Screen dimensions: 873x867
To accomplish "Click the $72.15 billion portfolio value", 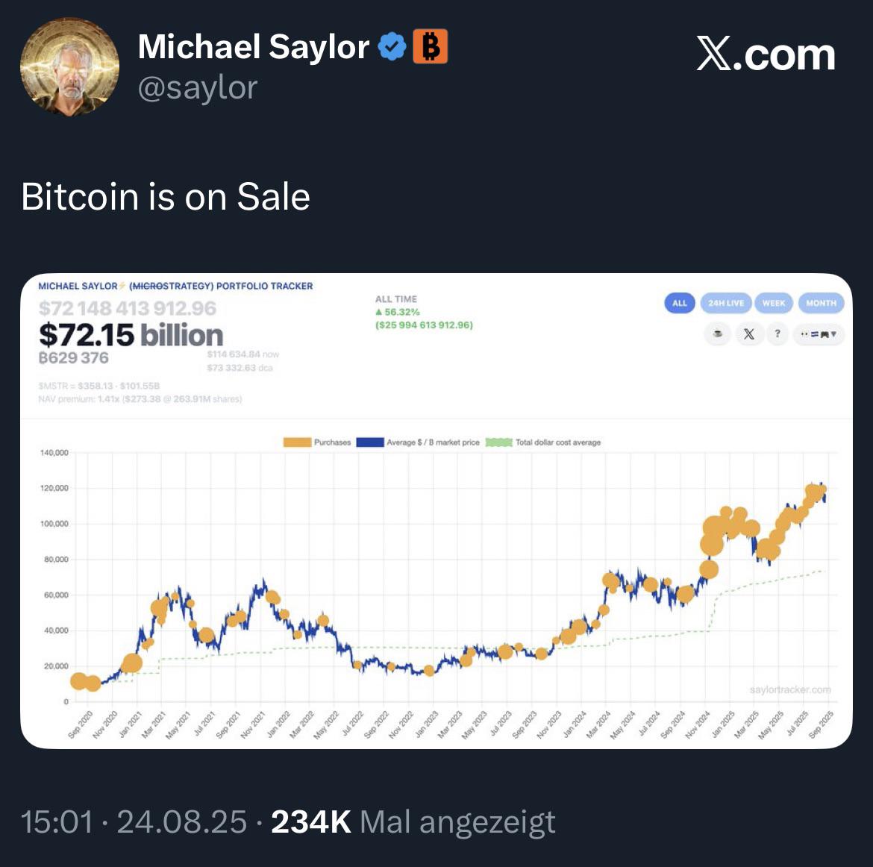I will coord(131,335).
